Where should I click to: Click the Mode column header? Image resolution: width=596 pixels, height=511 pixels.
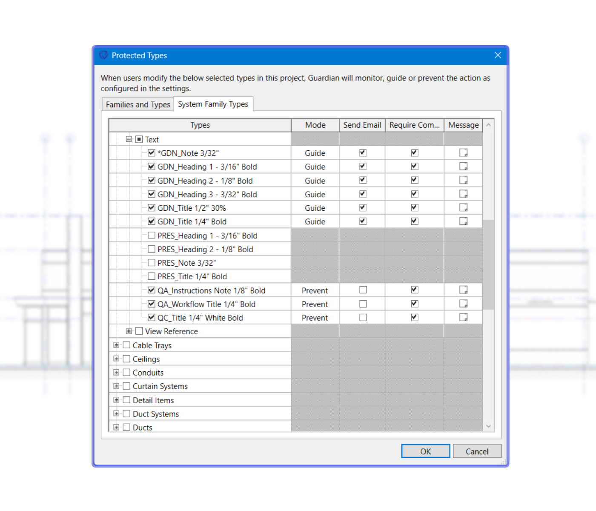tap(315, 125)
